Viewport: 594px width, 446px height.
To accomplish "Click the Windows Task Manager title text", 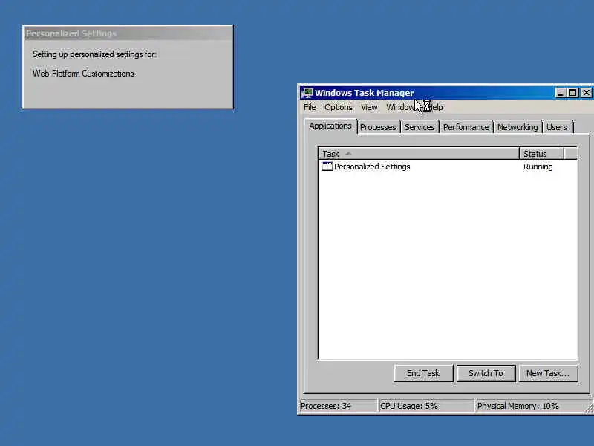I will 364,93.
